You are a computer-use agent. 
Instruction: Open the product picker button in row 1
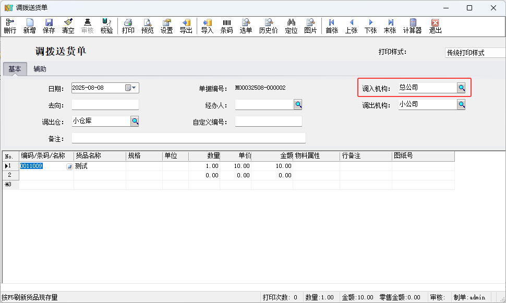click(x=69, y=166)
